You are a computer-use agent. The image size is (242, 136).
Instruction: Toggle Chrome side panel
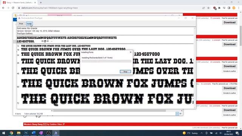pyautogui.click(x=229, y=8)
